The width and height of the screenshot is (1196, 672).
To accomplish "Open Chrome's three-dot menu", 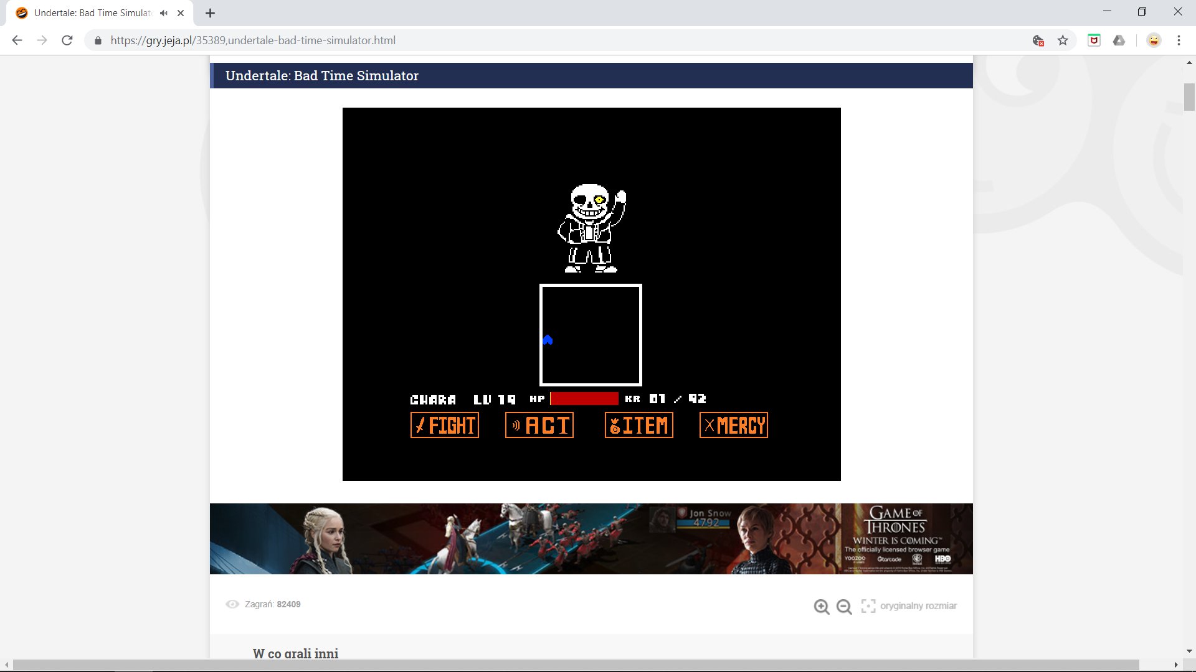I will point(1179,40).
